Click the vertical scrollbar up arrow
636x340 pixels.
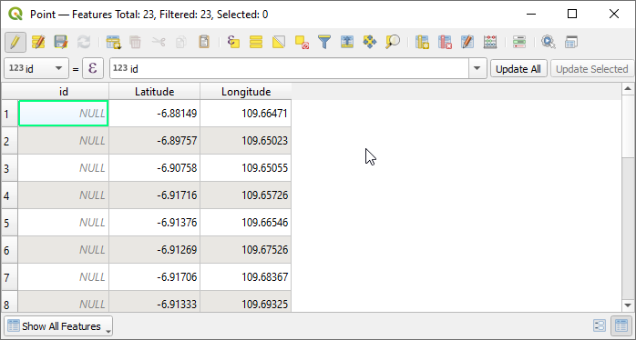tap(628, 89)
